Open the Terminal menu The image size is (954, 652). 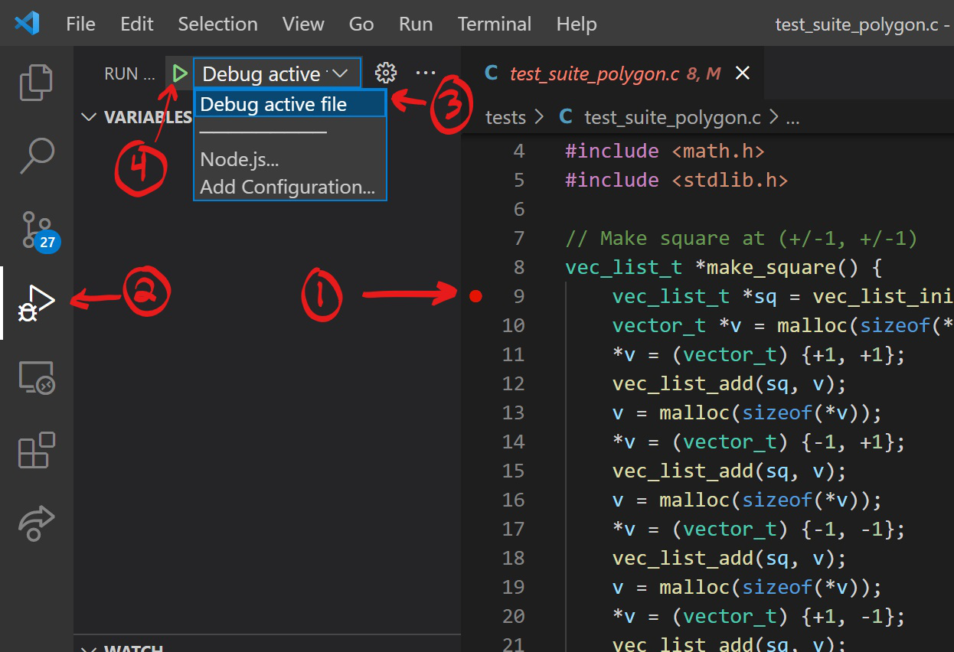(494, 24)
